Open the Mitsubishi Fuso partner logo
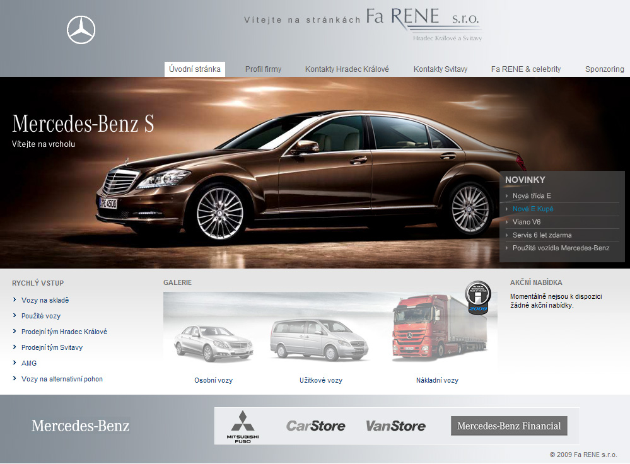 (x=243, y=427)
